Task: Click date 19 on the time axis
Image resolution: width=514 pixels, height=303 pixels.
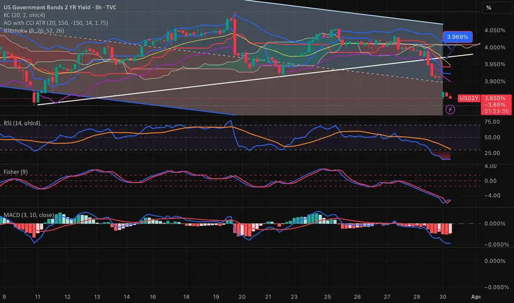Action: click(x=216, y=297)
